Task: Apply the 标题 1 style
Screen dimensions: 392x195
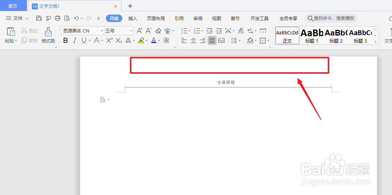Action: (312, 36)
